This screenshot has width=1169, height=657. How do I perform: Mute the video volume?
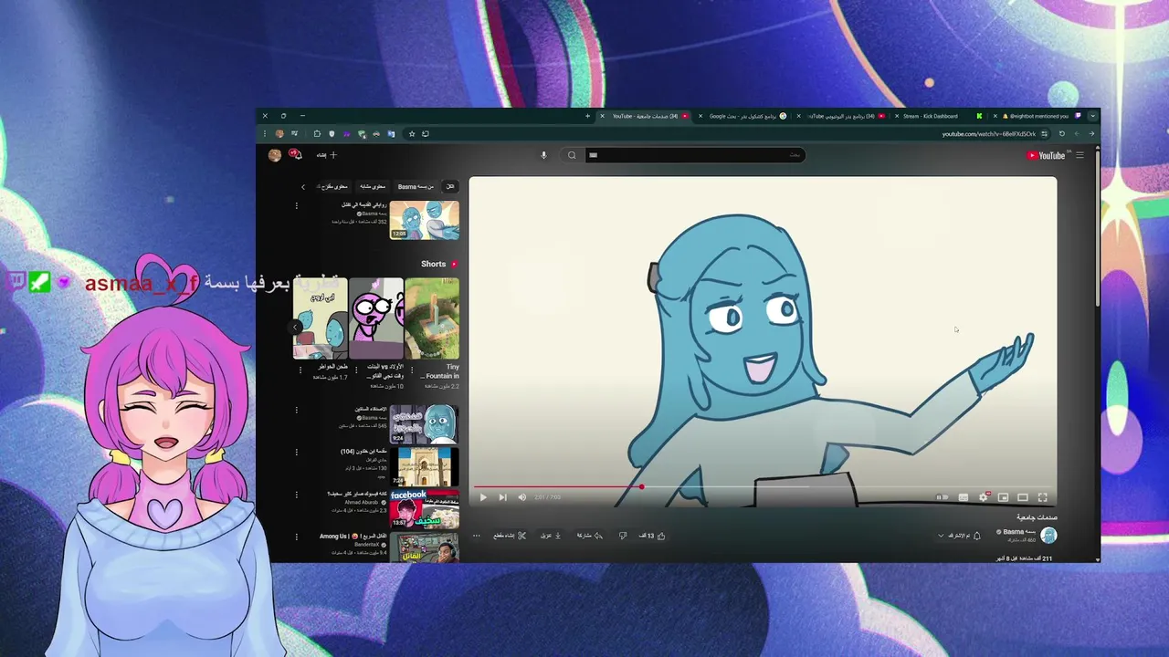coord(521,497)
